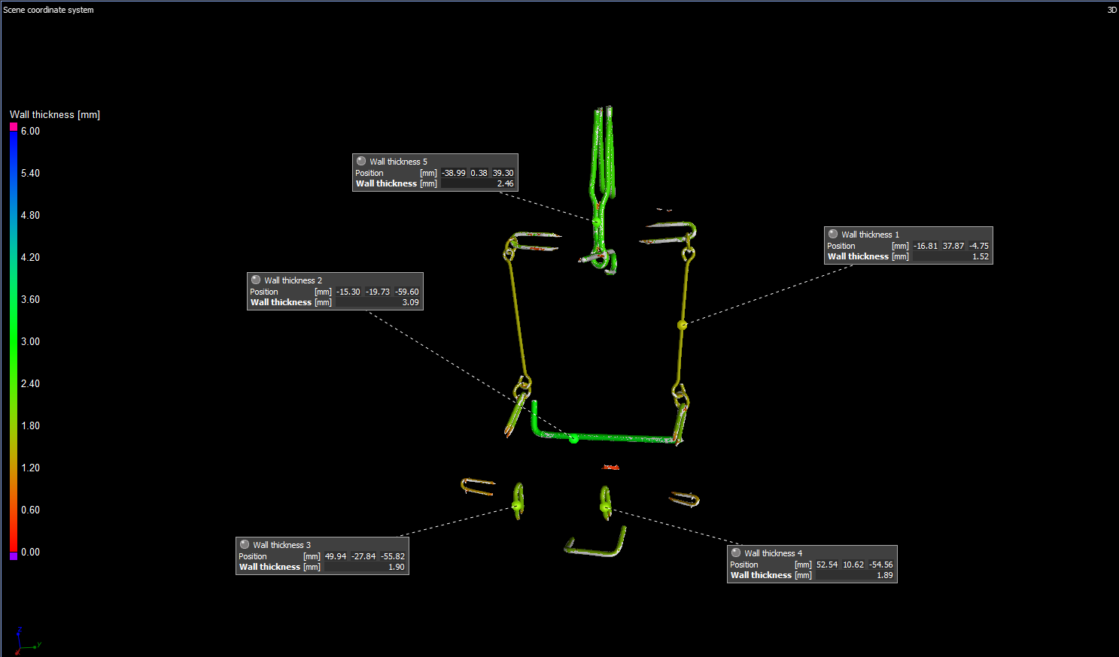
Task: Select the Position row in Wall thickness 3
Action: (253, 556)
